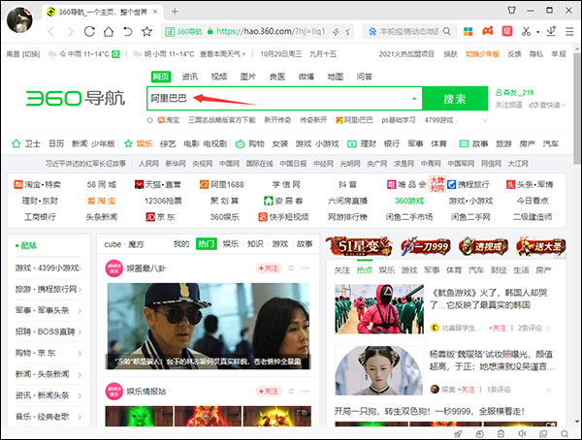The width and height of the screenshot is (582, 440).
Task: Open the search box suggestion dropdown arrow
Action: click(414, 99)
